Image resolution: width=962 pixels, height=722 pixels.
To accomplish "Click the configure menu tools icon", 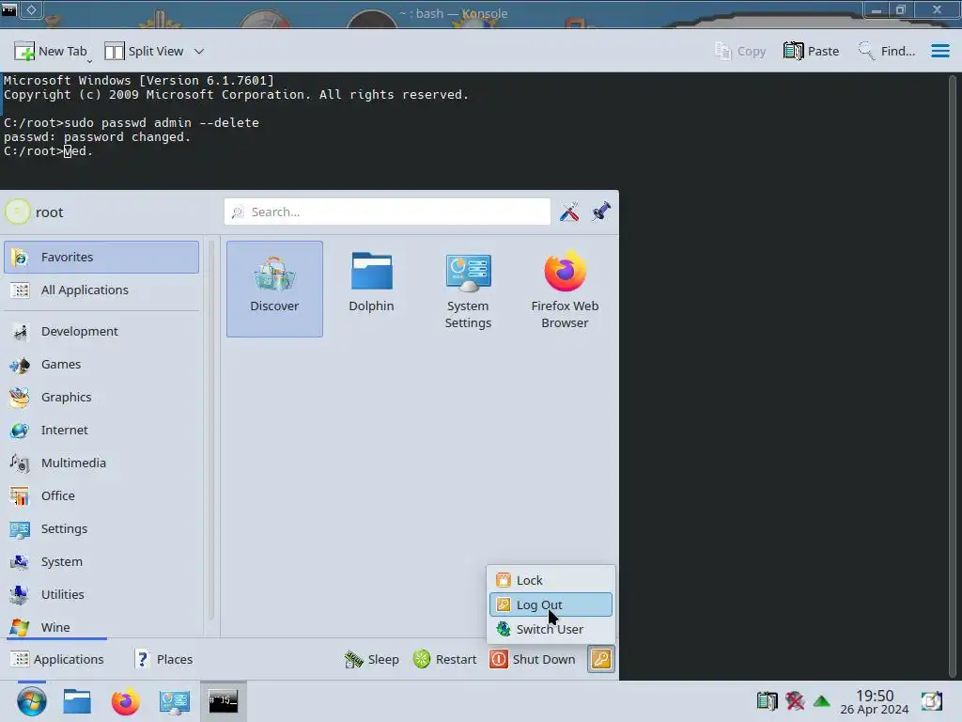I will click(569, 212).
